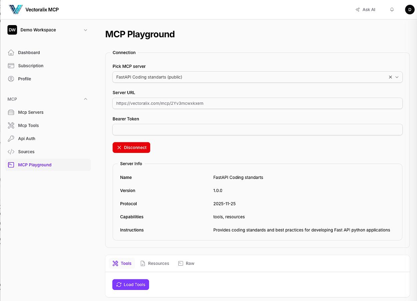
Task: Navigate to Mcp Tools
Action: (x=48, y=125)
